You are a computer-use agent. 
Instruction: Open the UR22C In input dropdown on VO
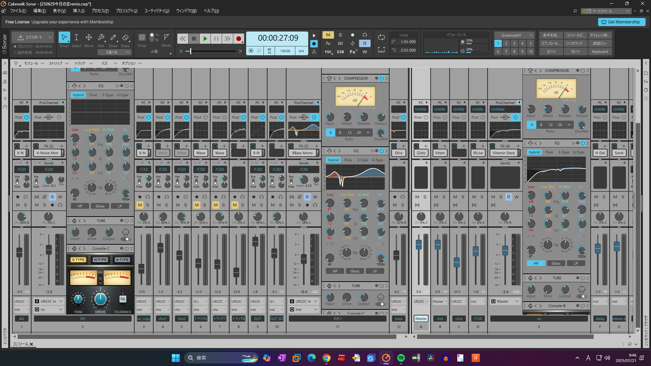tap(49, 301)
